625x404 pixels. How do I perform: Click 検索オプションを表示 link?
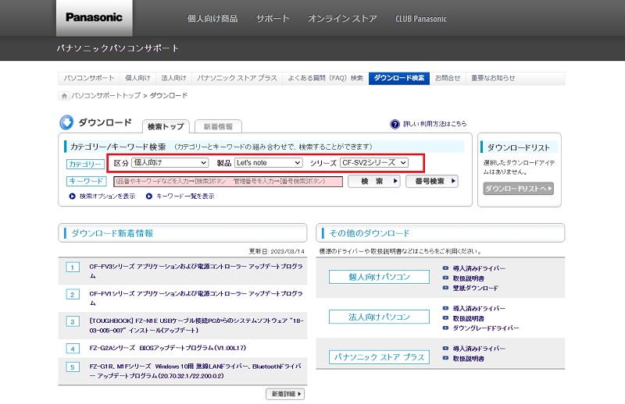point(107,197)
